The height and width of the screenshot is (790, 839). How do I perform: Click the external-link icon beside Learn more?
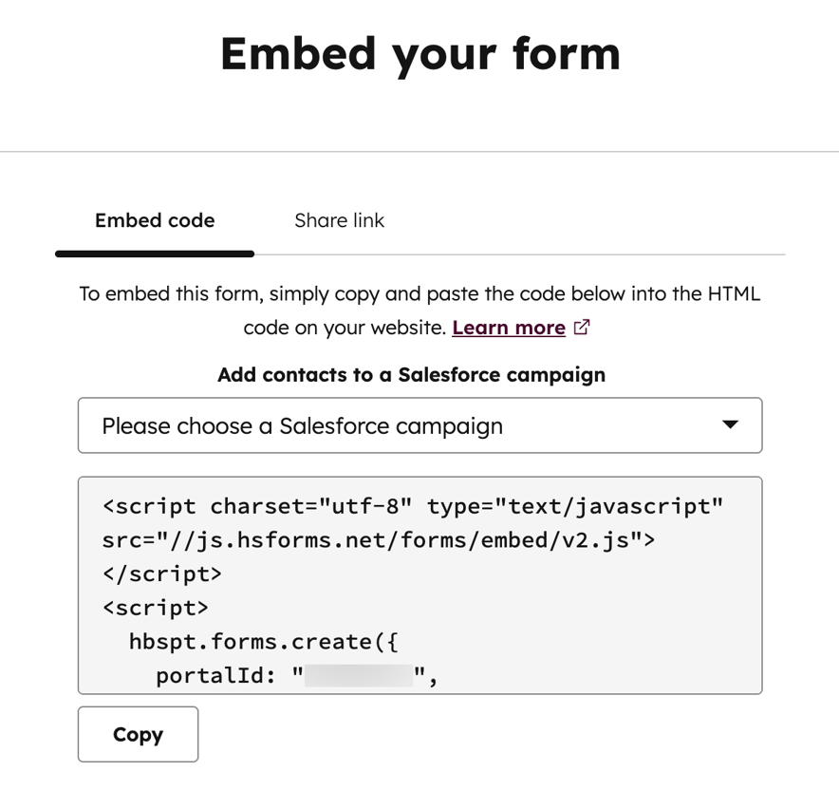coord(581,327)
